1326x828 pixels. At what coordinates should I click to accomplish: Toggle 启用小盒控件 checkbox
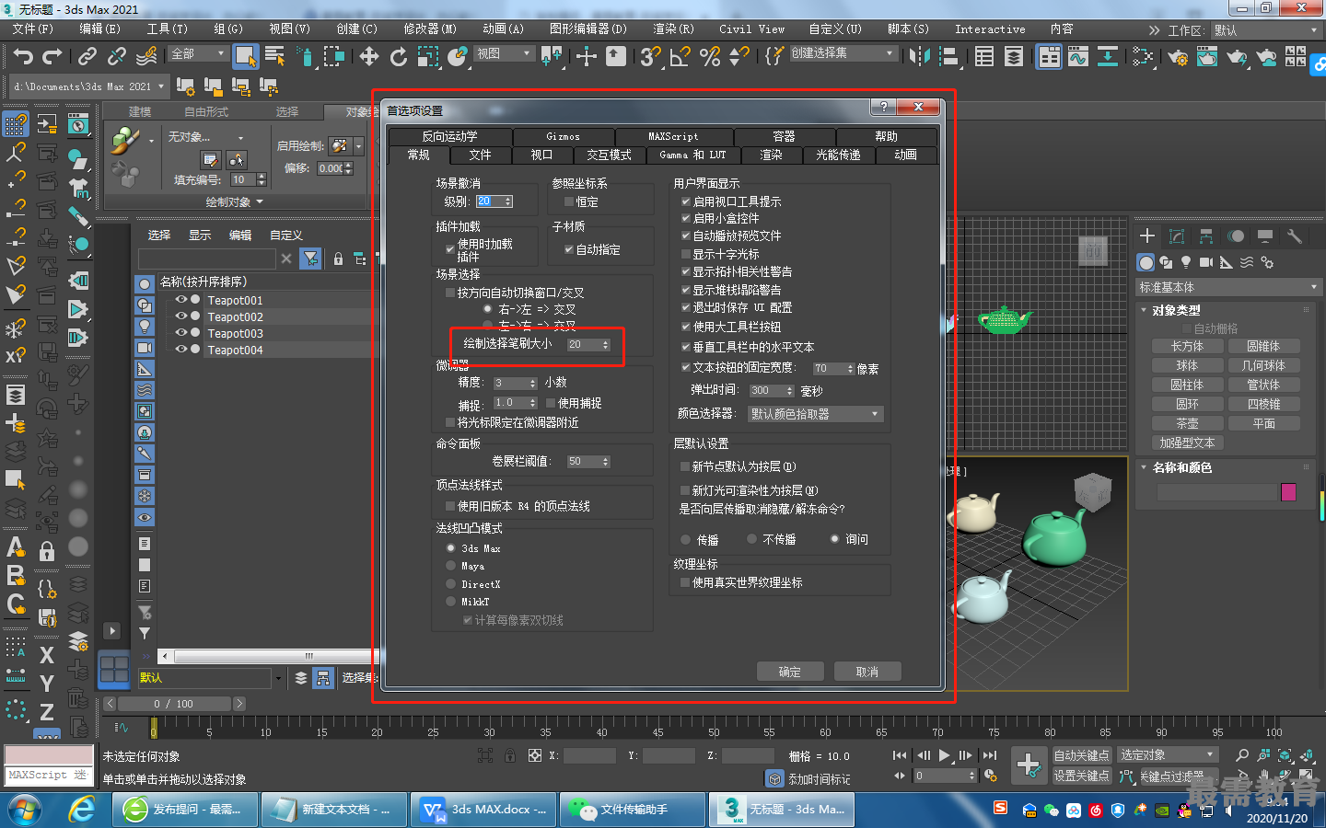[x=686, y=218]
